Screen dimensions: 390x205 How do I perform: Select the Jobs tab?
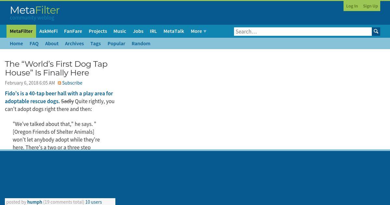[138, 31]
